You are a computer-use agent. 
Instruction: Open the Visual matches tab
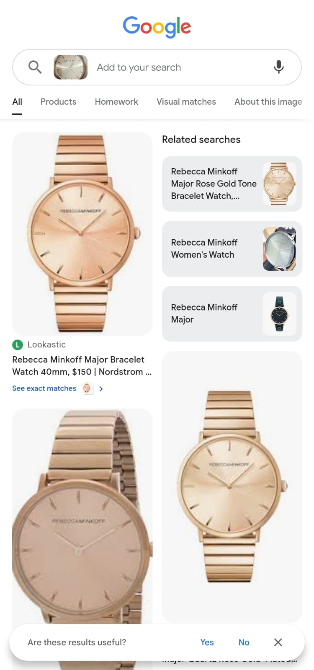tap(186, 102)
